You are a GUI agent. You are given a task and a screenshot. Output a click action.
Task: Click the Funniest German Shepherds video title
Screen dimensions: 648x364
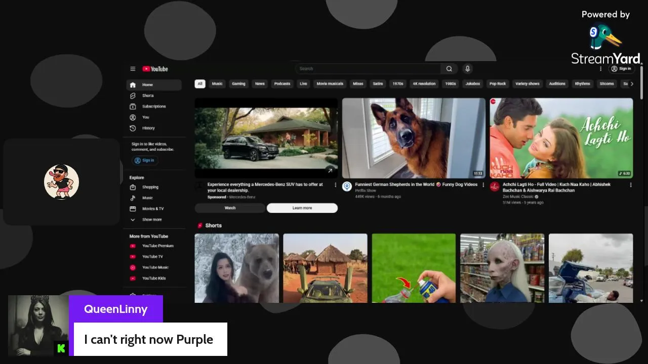point(416,185)
